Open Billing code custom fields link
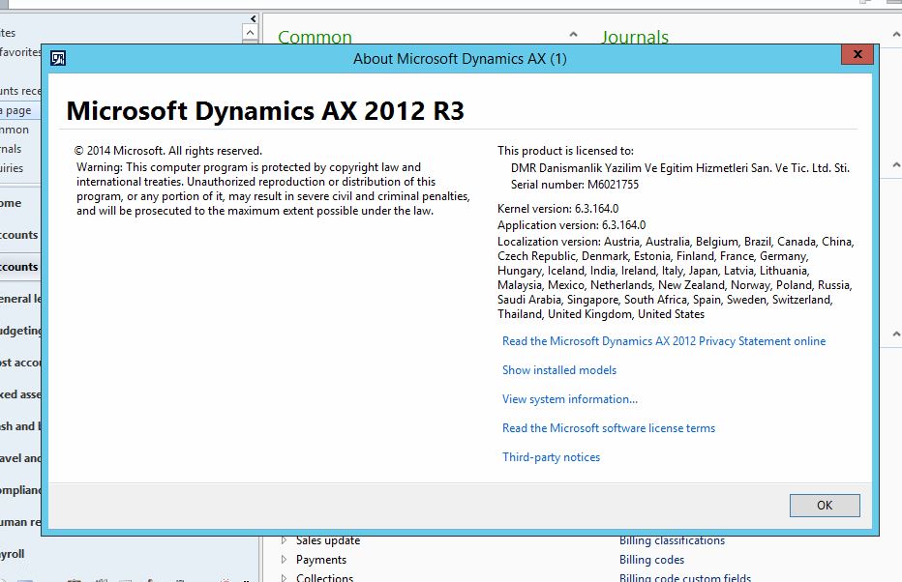This screenshot has width=902, height=582. (x=685, y=577)
